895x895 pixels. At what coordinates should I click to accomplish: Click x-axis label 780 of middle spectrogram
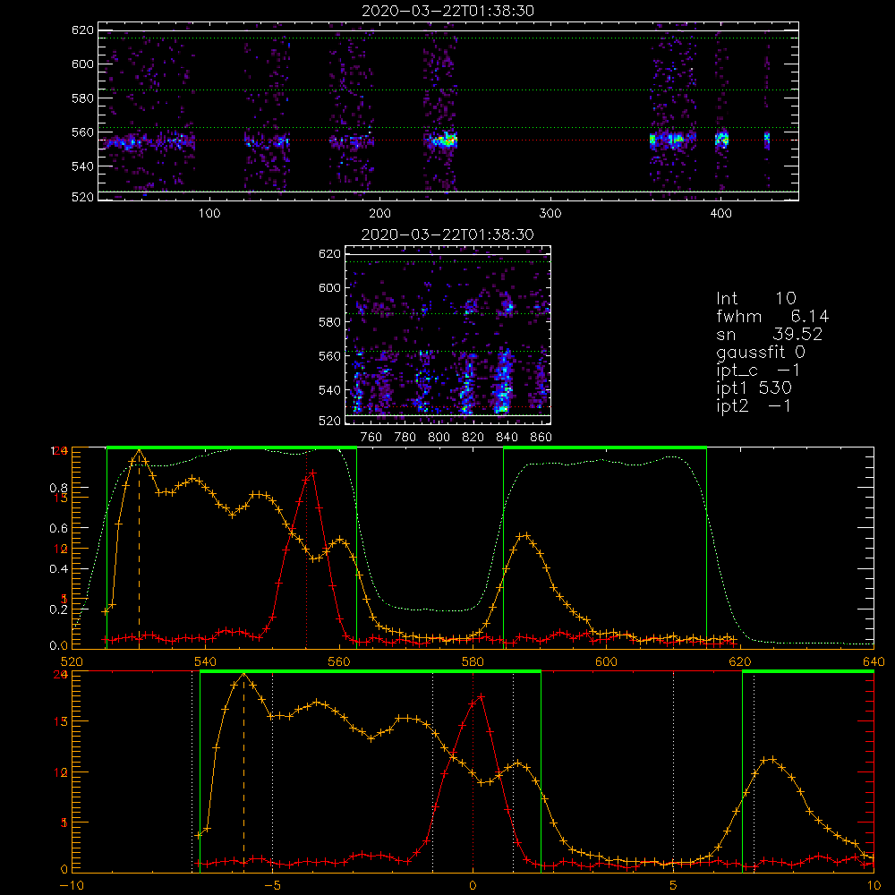click(405, 438)
